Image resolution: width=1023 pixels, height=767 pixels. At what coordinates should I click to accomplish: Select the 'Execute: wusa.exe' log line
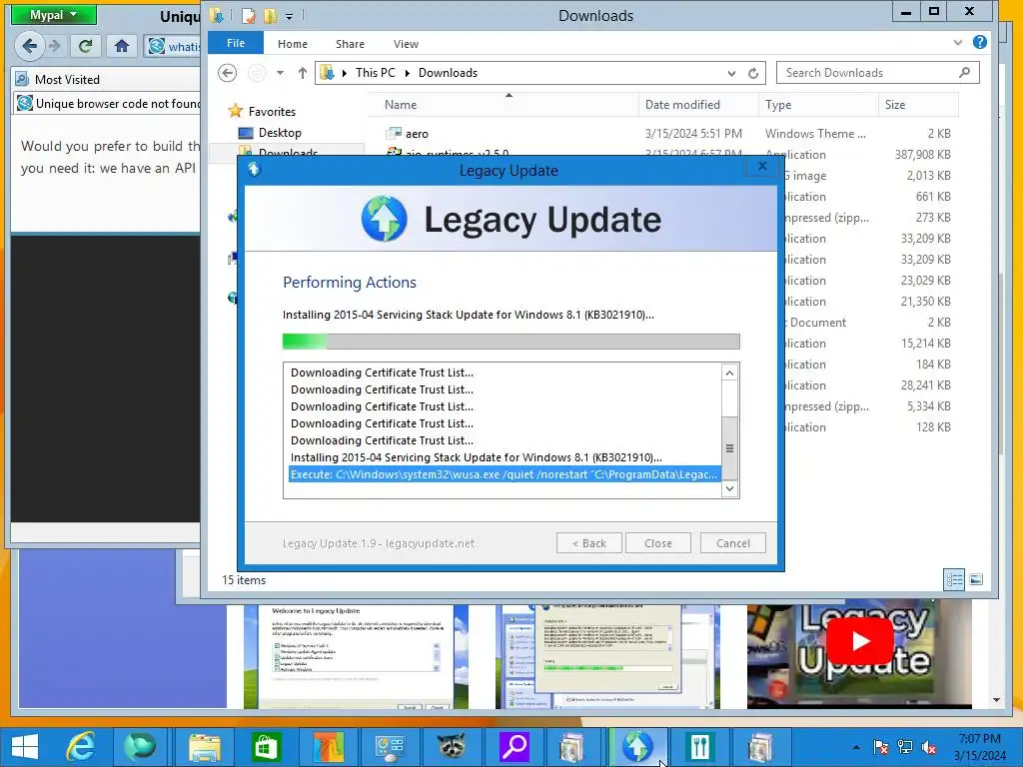(505, 474)
